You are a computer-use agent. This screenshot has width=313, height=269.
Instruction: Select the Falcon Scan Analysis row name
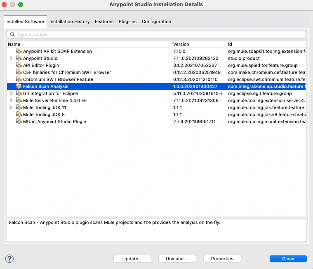coord(45,86)
